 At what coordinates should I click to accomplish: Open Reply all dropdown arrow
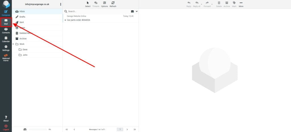(201, 4)
